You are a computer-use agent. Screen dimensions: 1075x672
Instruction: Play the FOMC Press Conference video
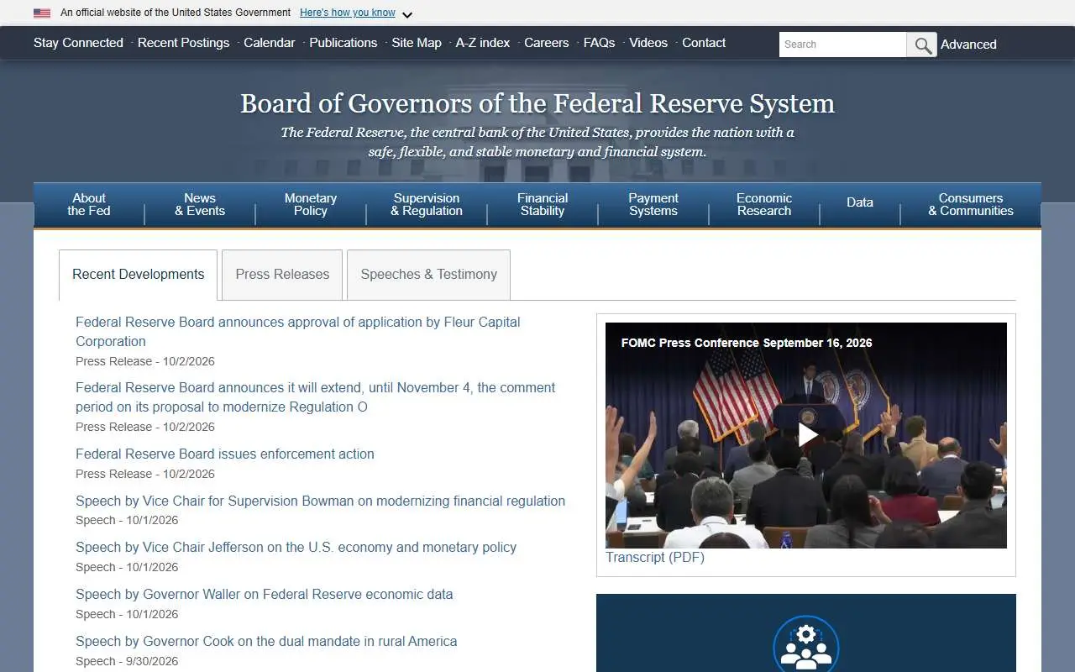807,434
